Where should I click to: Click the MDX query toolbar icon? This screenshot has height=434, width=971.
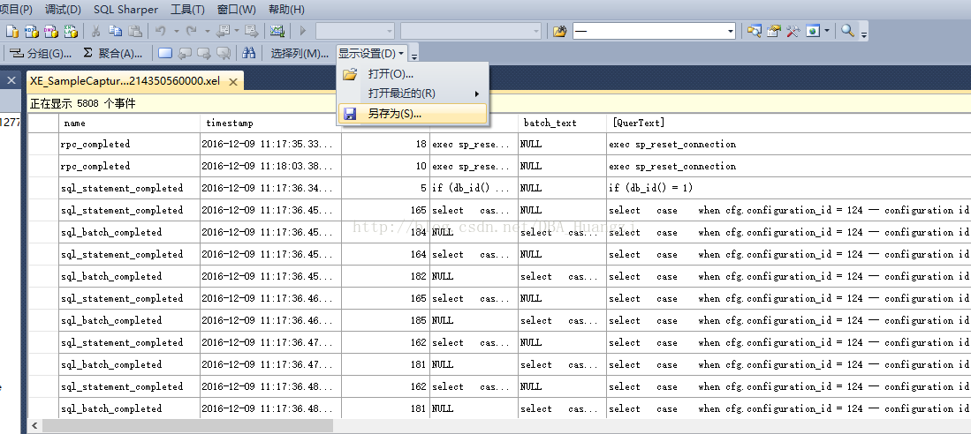coord(31,31)
